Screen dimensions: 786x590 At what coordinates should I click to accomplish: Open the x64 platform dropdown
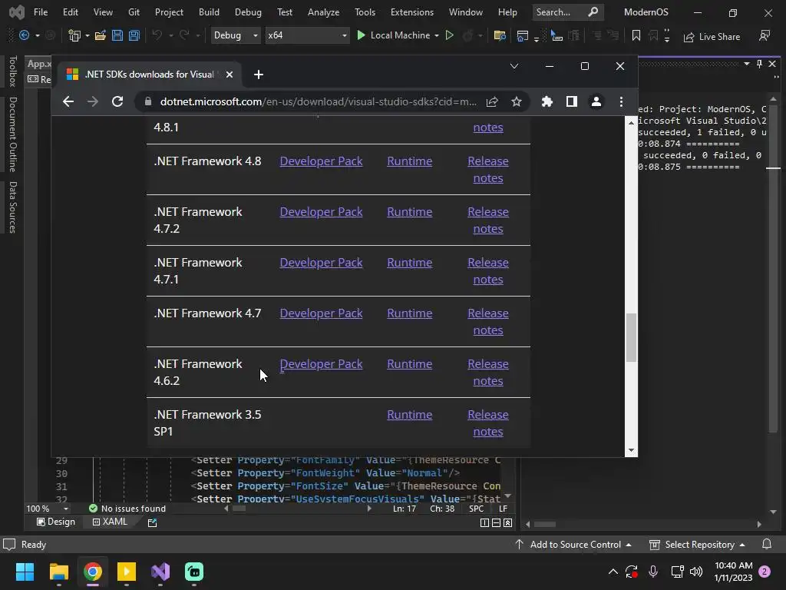point(307,35)
